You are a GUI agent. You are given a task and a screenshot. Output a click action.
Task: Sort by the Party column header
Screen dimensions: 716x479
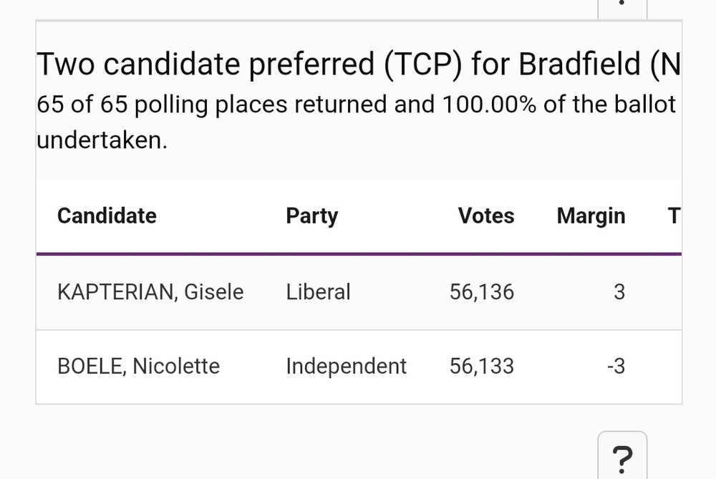point(312,216)
